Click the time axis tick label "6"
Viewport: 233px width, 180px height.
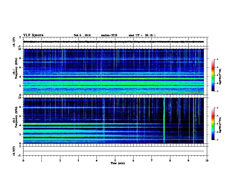tap(133, 161)
